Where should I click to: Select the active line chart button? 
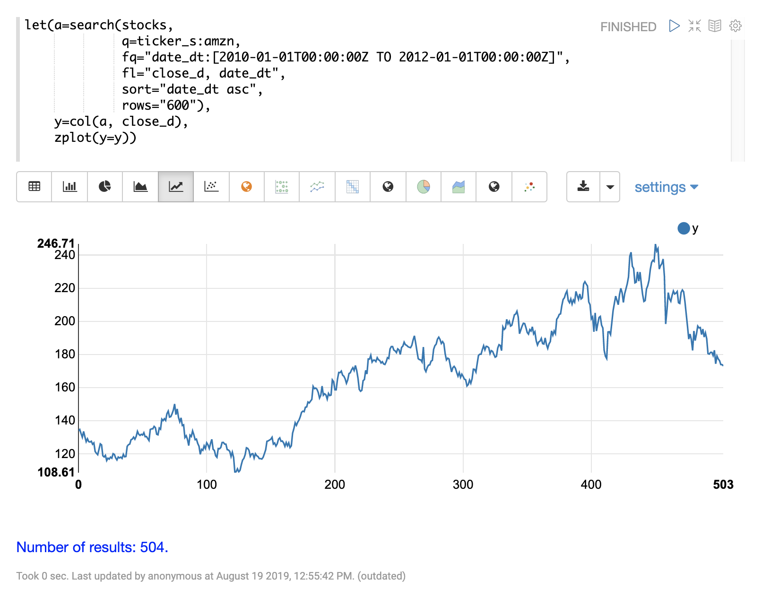176,187
